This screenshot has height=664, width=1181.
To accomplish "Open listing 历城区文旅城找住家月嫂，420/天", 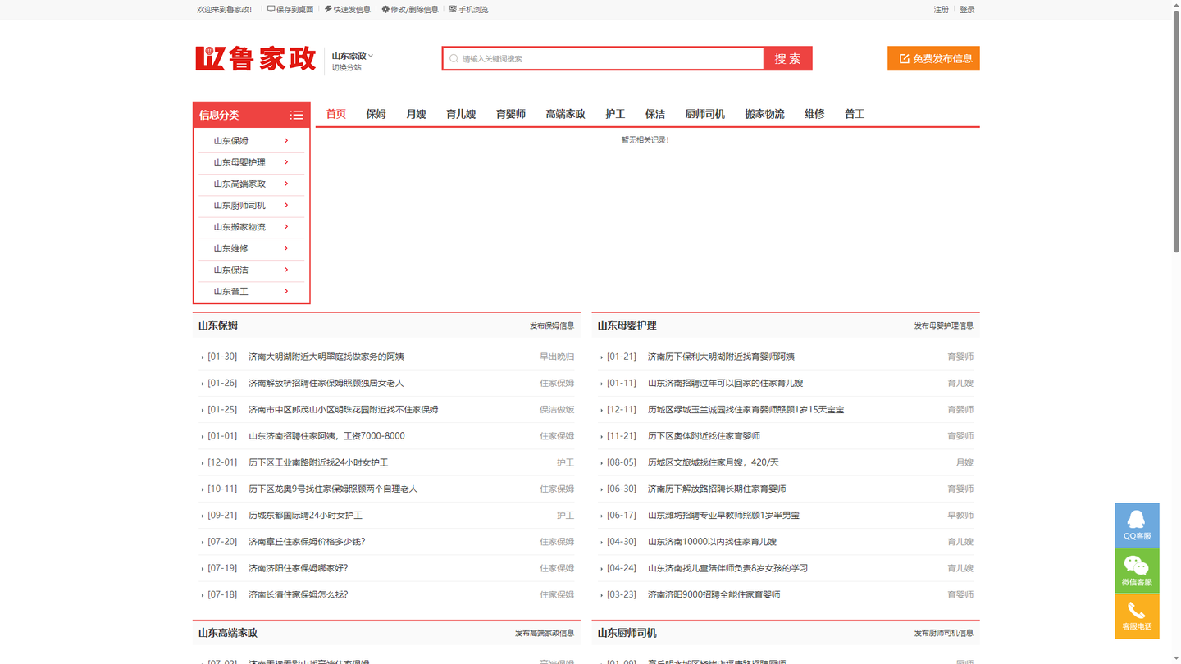I will (x=714, y=462).
